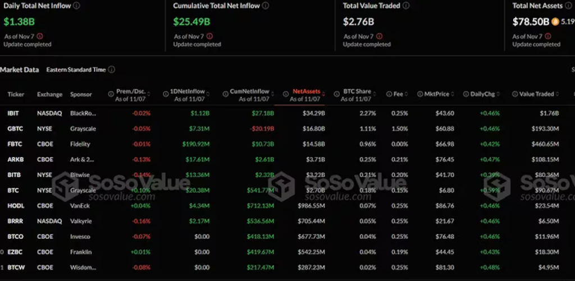
Task: Open the EZBC ticker row
Action: coord(287,252)
